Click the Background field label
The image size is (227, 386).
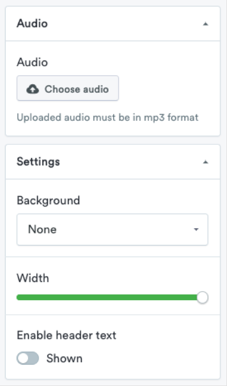coord(48,201)
